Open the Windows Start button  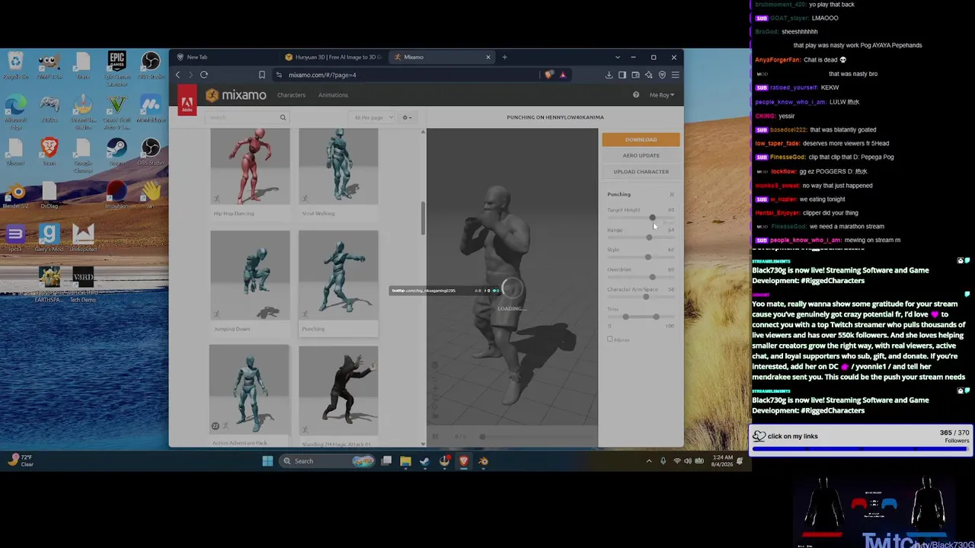click(x=267, y=460)
